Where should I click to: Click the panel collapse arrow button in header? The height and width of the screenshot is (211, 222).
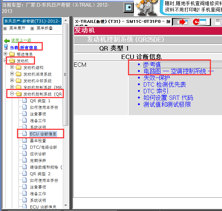(128, 7)
